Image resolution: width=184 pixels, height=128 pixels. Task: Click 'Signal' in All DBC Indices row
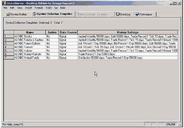pos(68,51)
